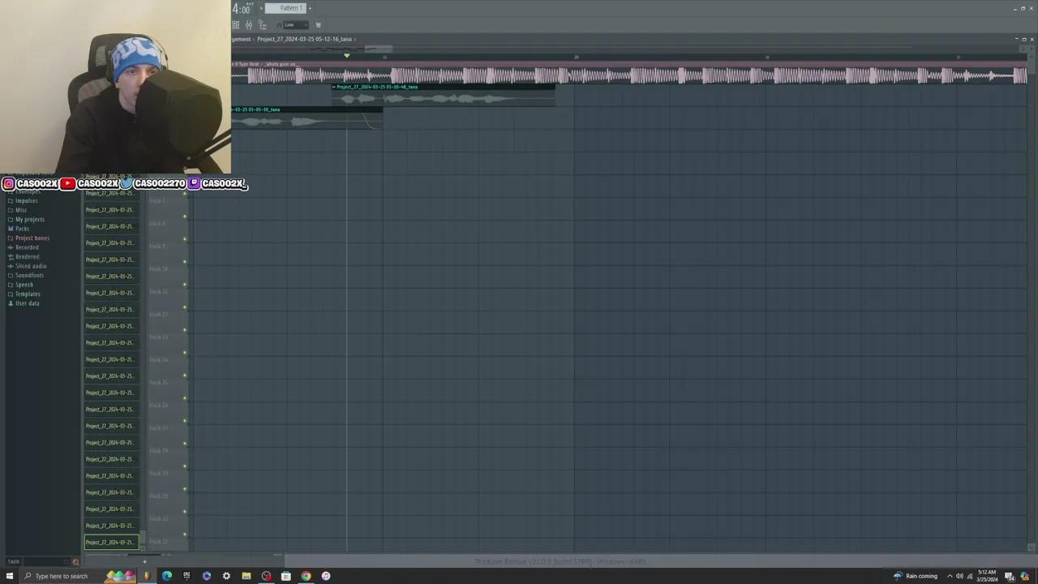
Task: Click the Recorded folder icon in the browser
Action: click(11, 247)
